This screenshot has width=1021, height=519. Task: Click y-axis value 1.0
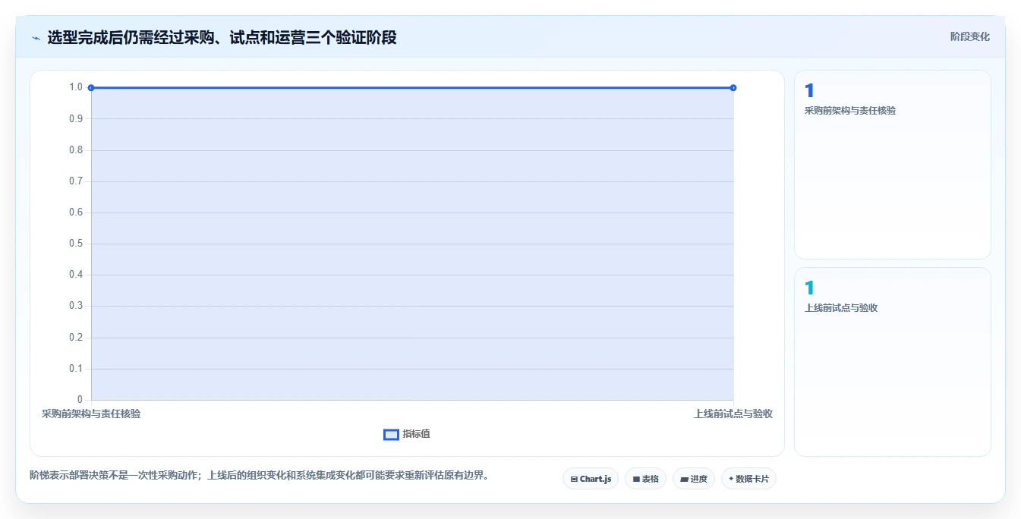coord(76,87)
